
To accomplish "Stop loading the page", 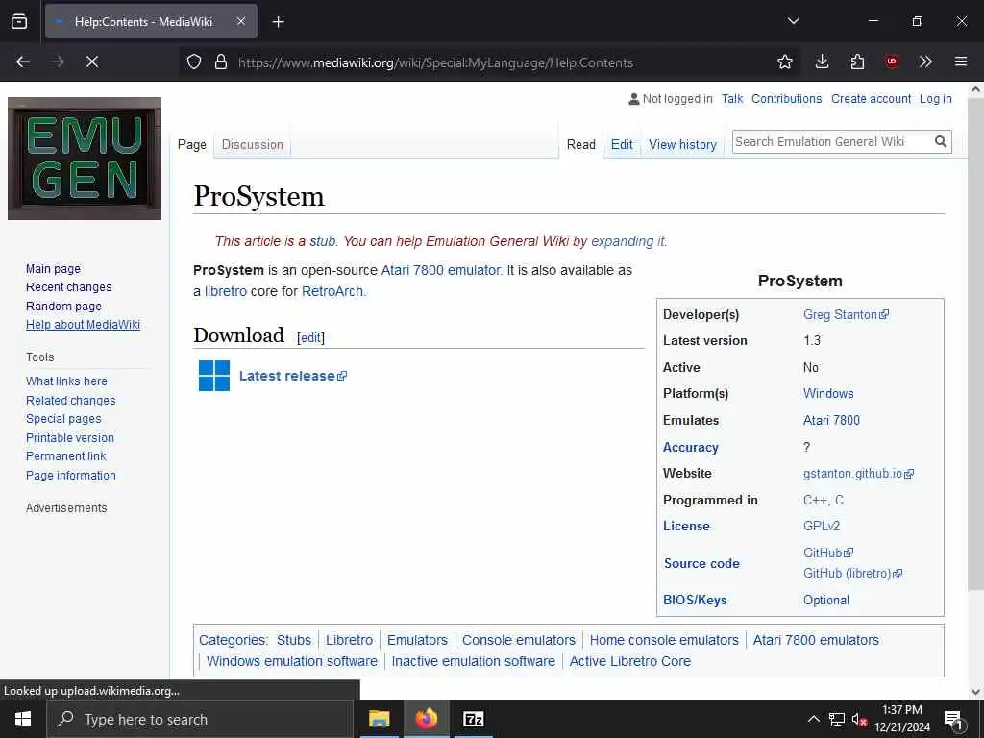I will click(x=91, y=61).
